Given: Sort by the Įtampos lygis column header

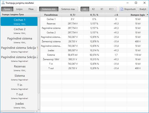Looking at the screenshot, I should tap(138, 15).
